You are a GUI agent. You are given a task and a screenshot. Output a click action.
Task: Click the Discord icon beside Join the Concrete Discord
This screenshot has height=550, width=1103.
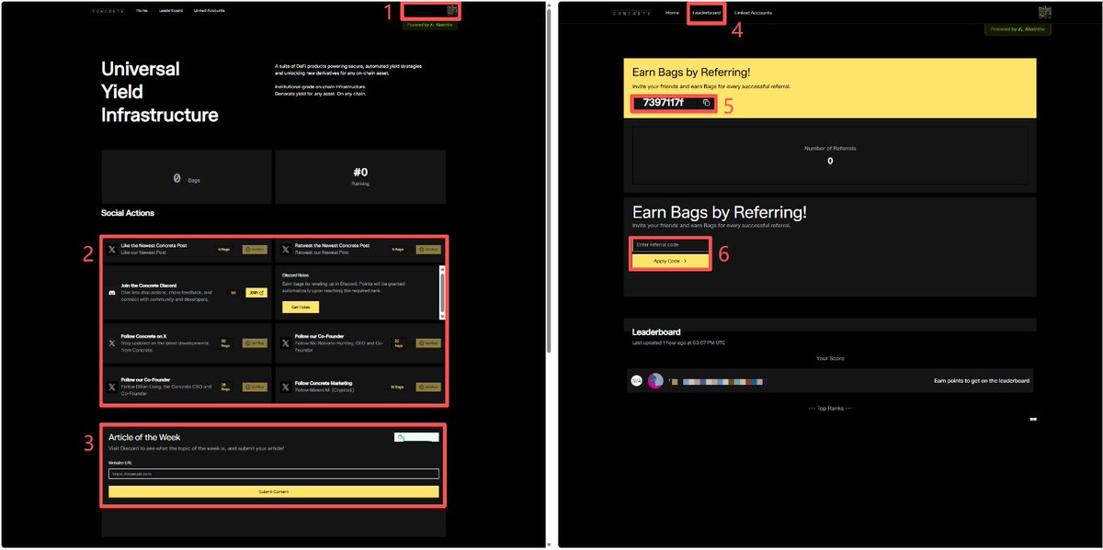[x=112, y=293]
